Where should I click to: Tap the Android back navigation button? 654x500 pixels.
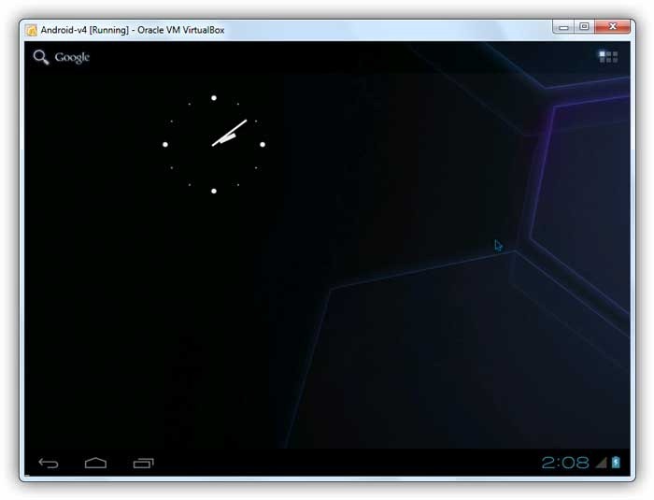49,463
